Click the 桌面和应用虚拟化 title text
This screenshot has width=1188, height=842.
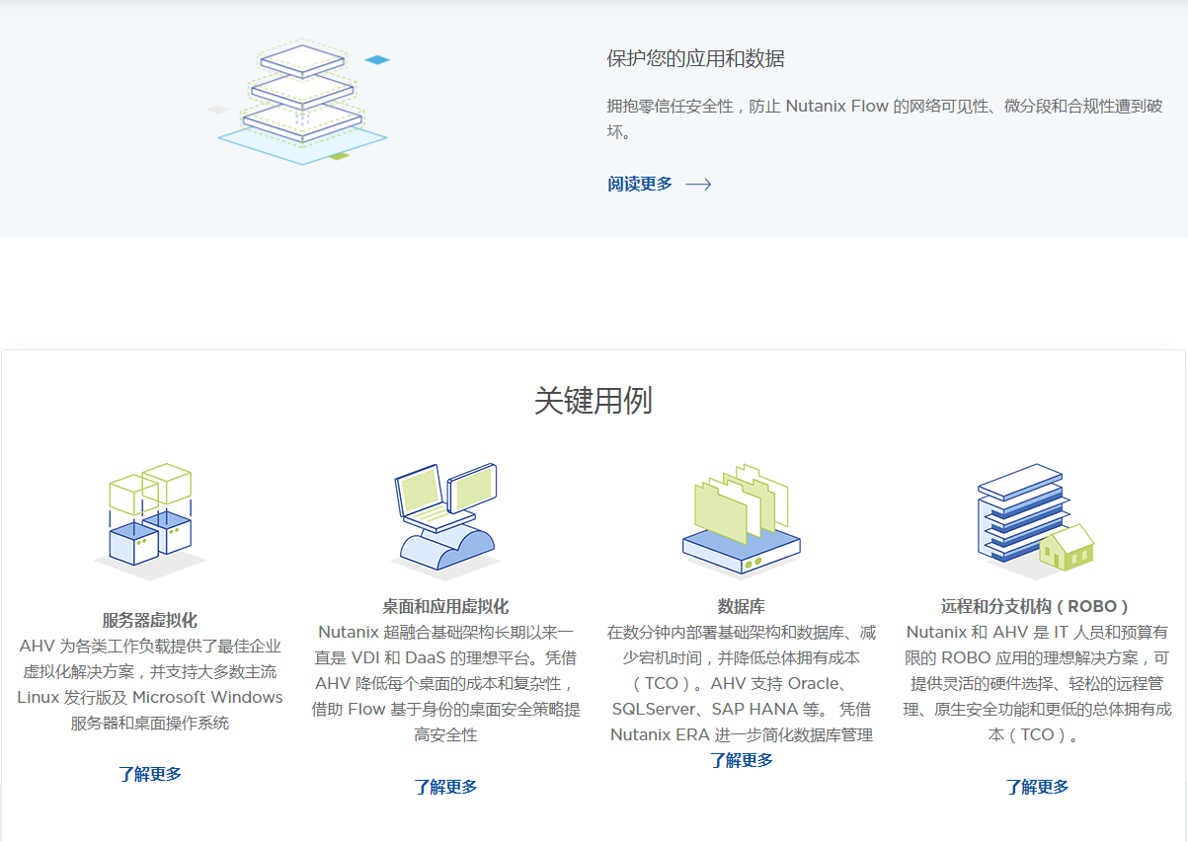click(445, 607)
